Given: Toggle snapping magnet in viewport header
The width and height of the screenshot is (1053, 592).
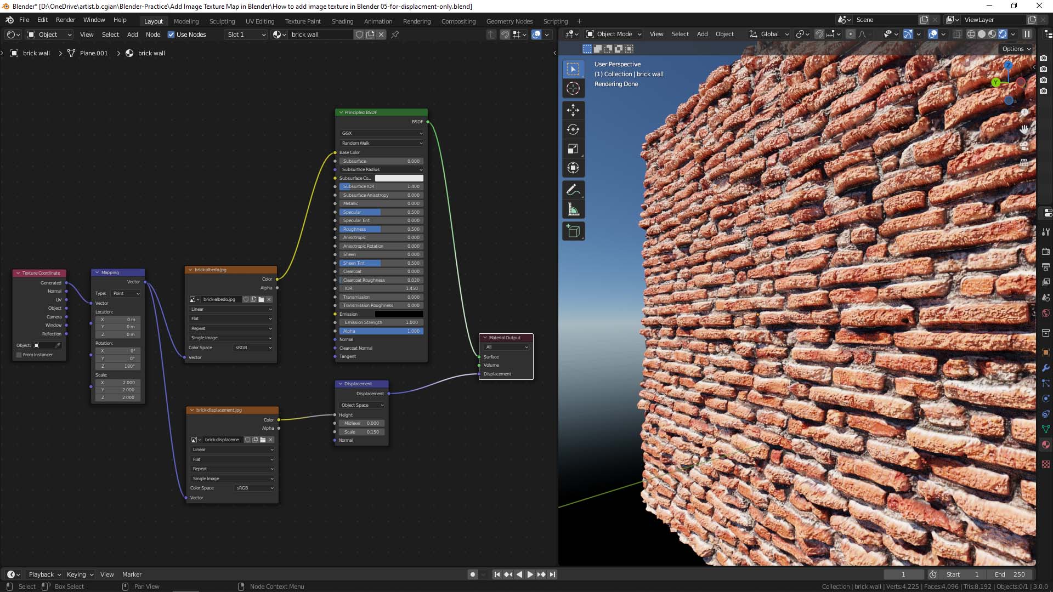Looking at the screenshot, I should [x=819, y=34].
